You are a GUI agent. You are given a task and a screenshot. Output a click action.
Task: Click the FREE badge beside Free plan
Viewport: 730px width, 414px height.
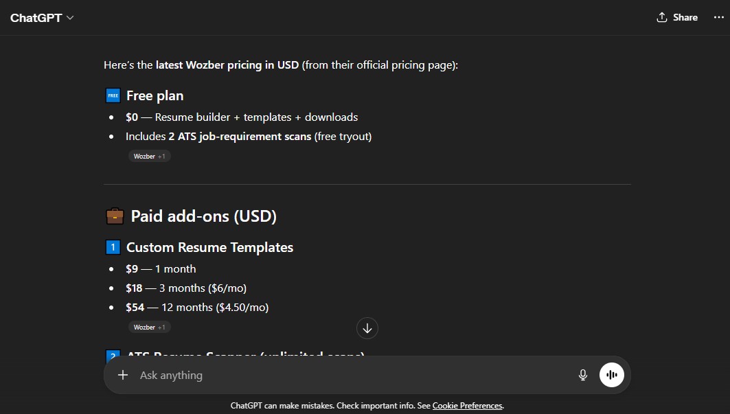point(113,95)
